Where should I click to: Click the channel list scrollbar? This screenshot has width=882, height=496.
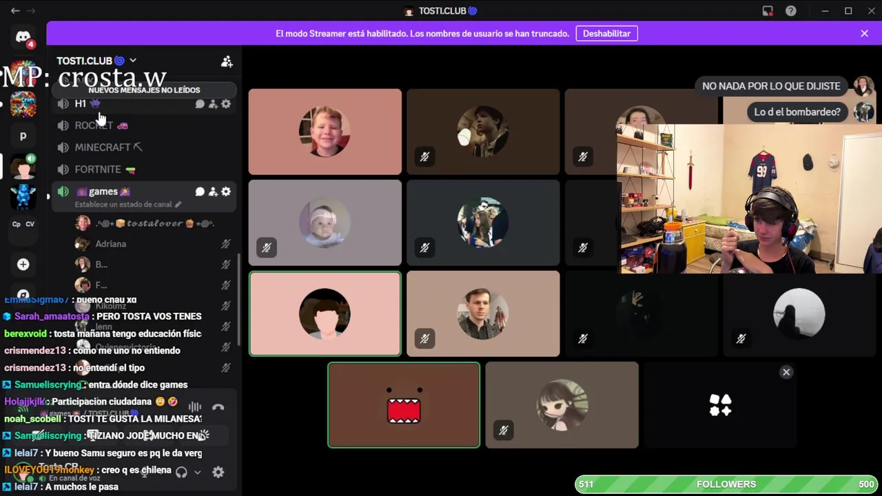(x=239, y=300)
